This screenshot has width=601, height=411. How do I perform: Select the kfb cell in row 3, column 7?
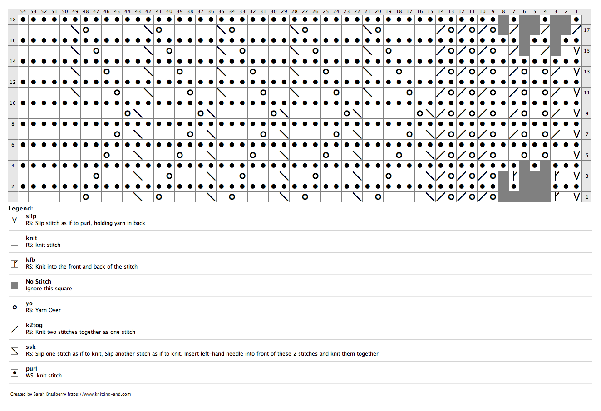click(514, 176)
